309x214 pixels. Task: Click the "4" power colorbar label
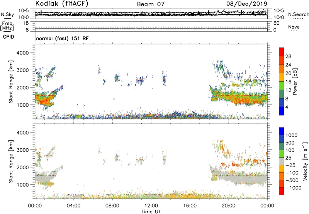pos(287,107)
